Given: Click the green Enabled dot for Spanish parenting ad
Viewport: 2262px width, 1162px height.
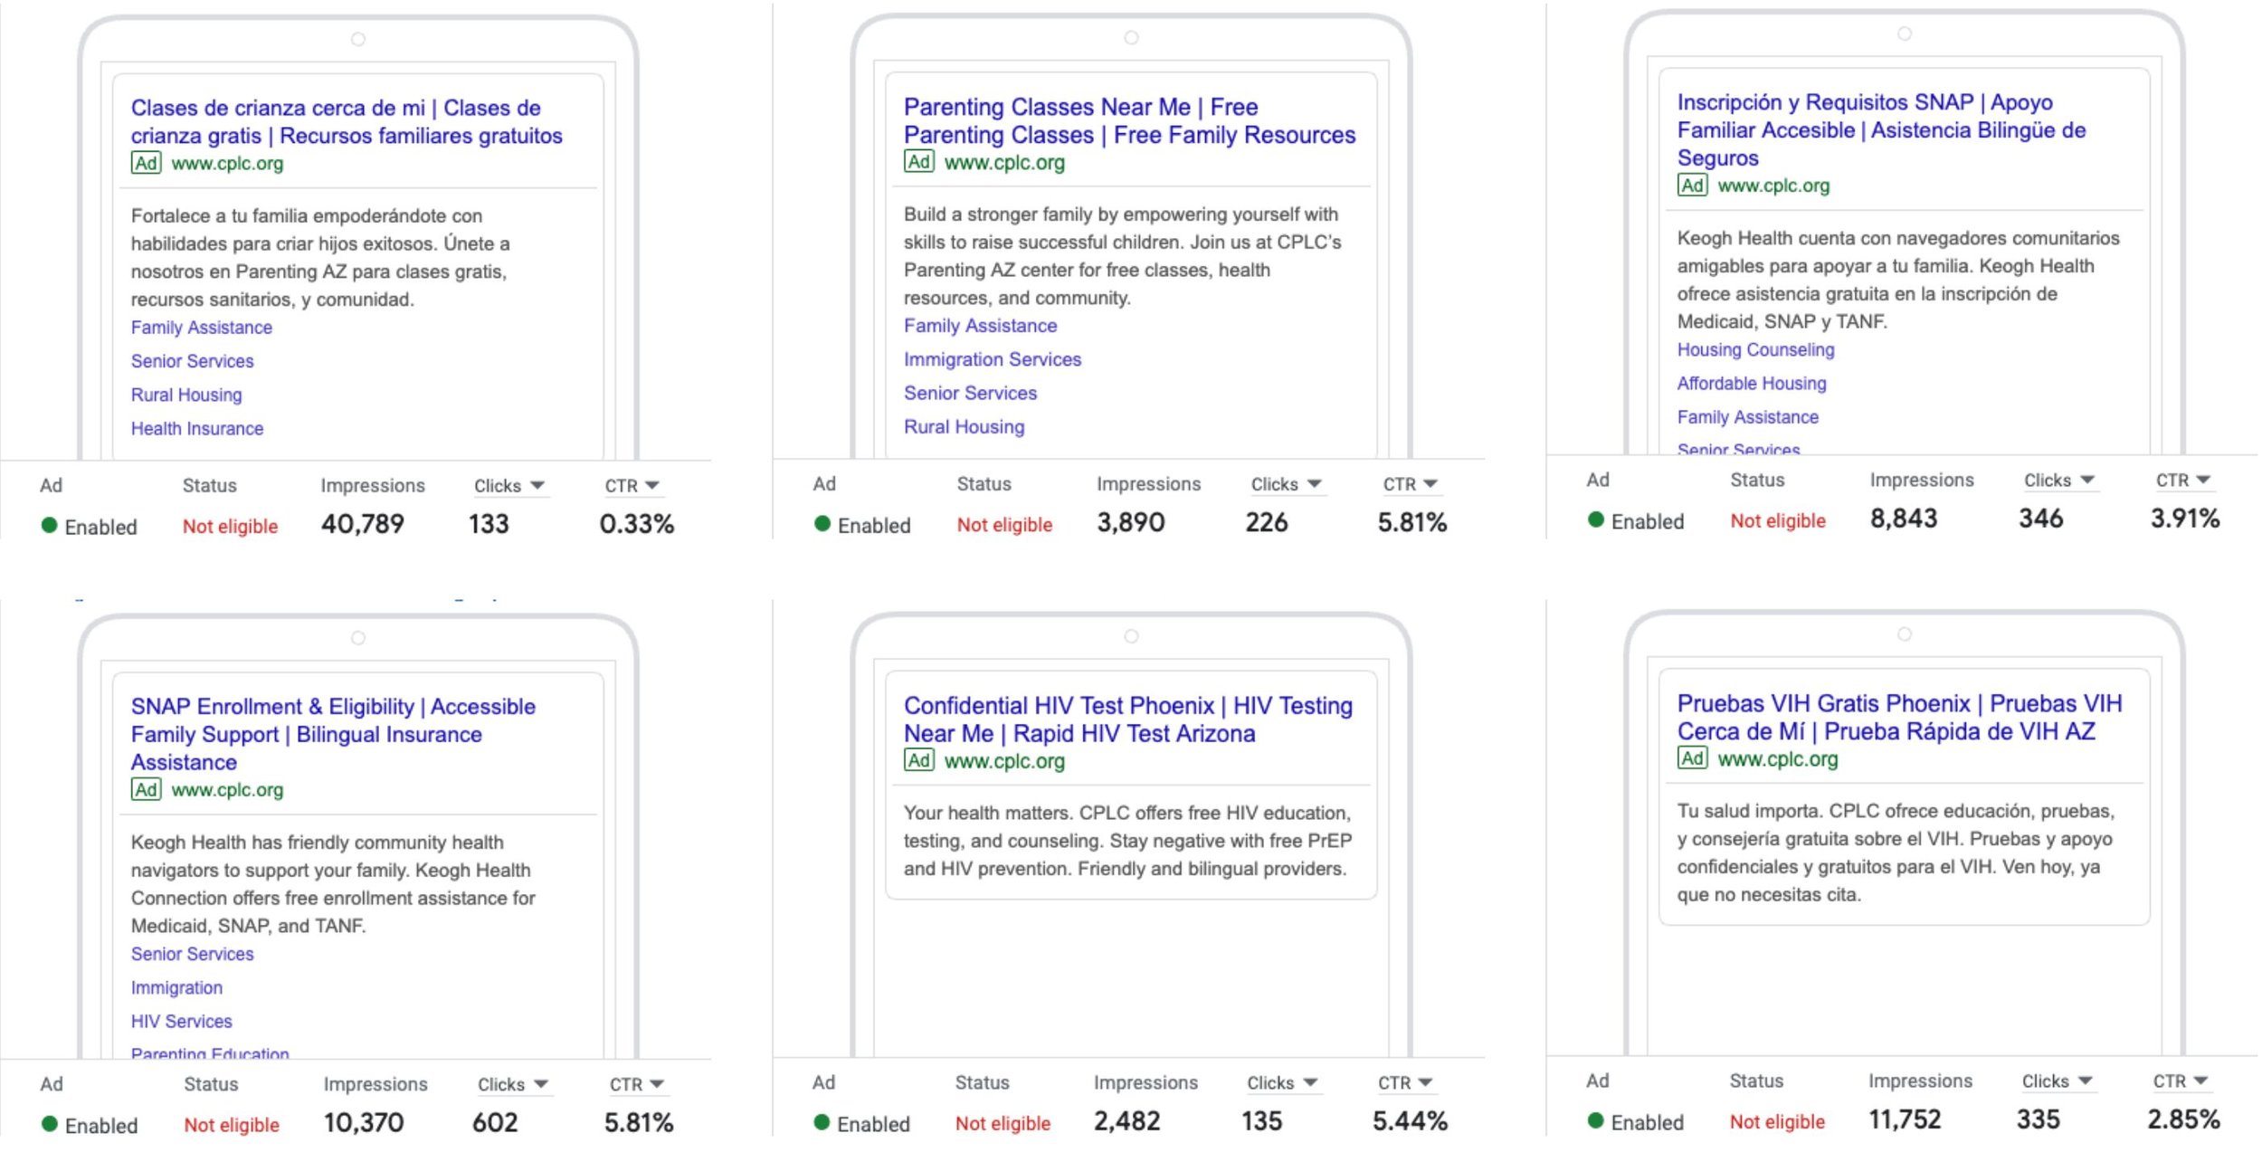Looking at the screenshot, I should click(50, 525).
